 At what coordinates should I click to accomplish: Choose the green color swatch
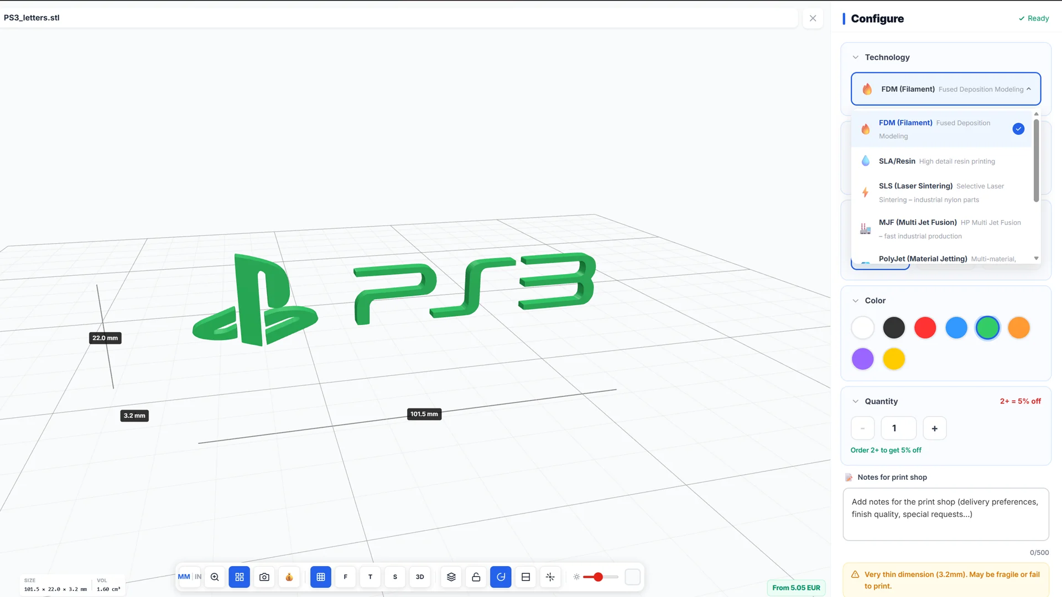coord(988,328)
